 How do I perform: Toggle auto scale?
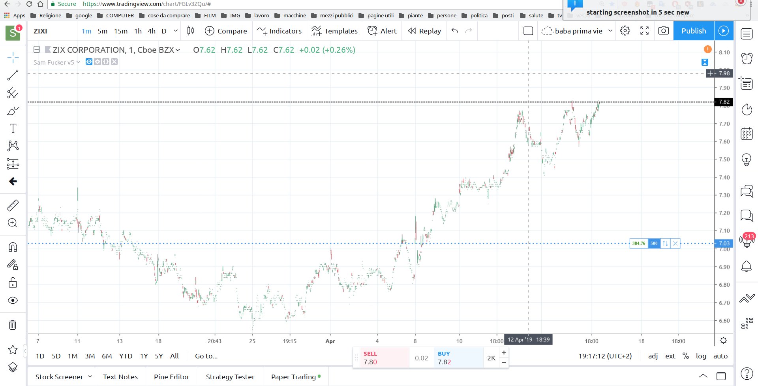tap(720, 356)
